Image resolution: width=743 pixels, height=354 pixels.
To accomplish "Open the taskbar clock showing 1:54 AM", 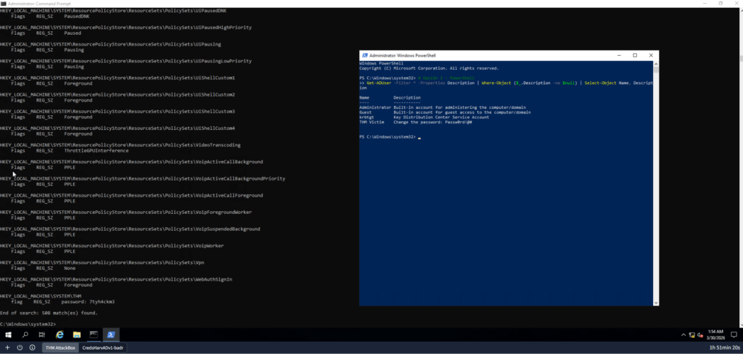I will [716, 334].
